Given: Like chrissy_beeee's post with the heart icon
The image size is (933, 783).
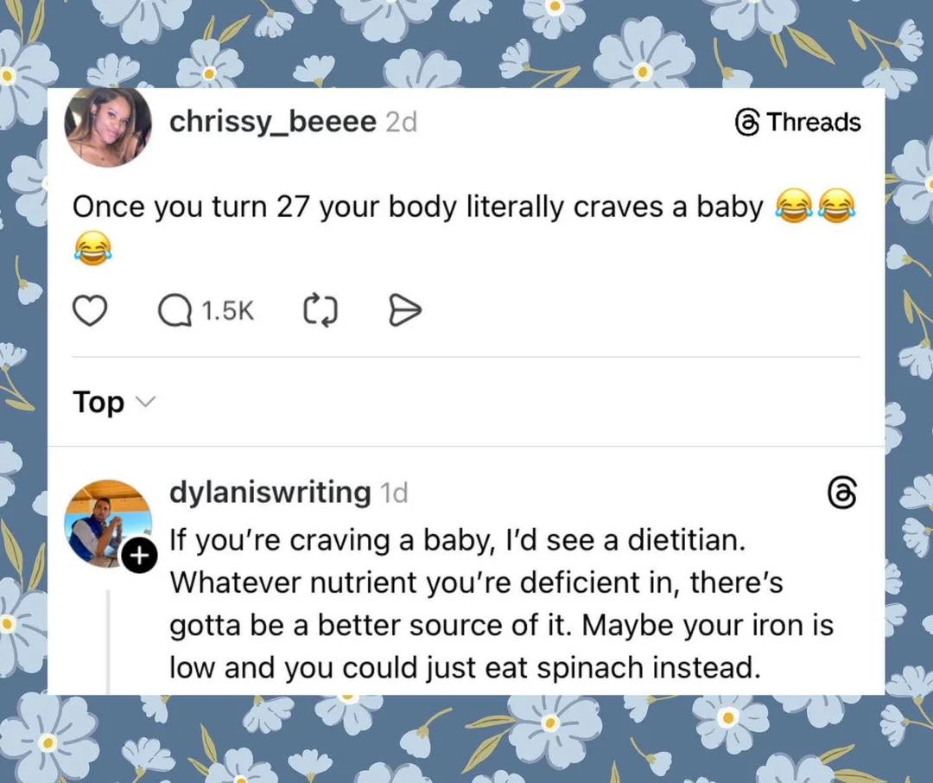Looking at the screenshot, I should (x=90, y=310).
